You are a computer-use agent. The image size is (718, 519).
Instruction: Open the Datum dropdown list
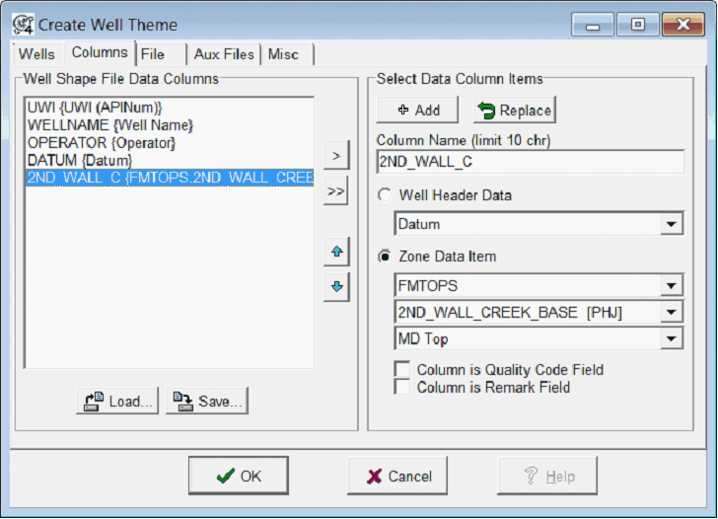(x=673, y=225)
